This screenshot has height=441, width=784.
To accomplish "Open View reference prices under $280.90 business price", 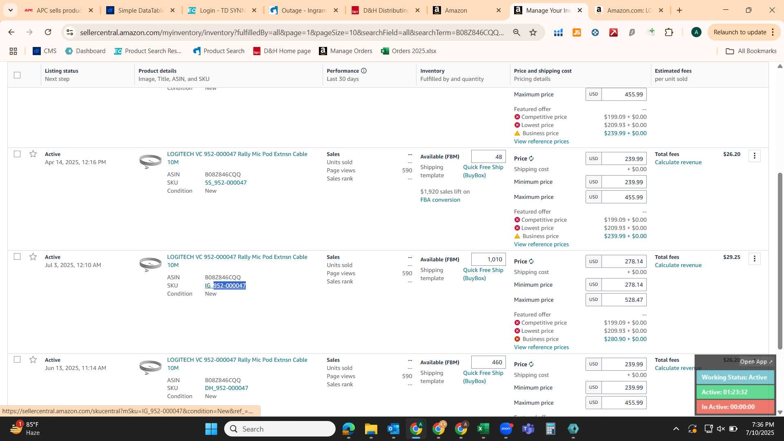I will coord(541,347).
